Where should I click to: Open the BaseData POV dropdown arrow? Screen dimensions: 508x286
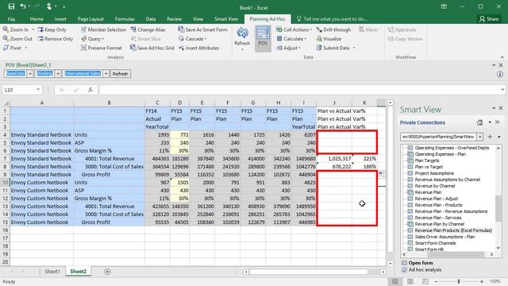tap(30, 74)
